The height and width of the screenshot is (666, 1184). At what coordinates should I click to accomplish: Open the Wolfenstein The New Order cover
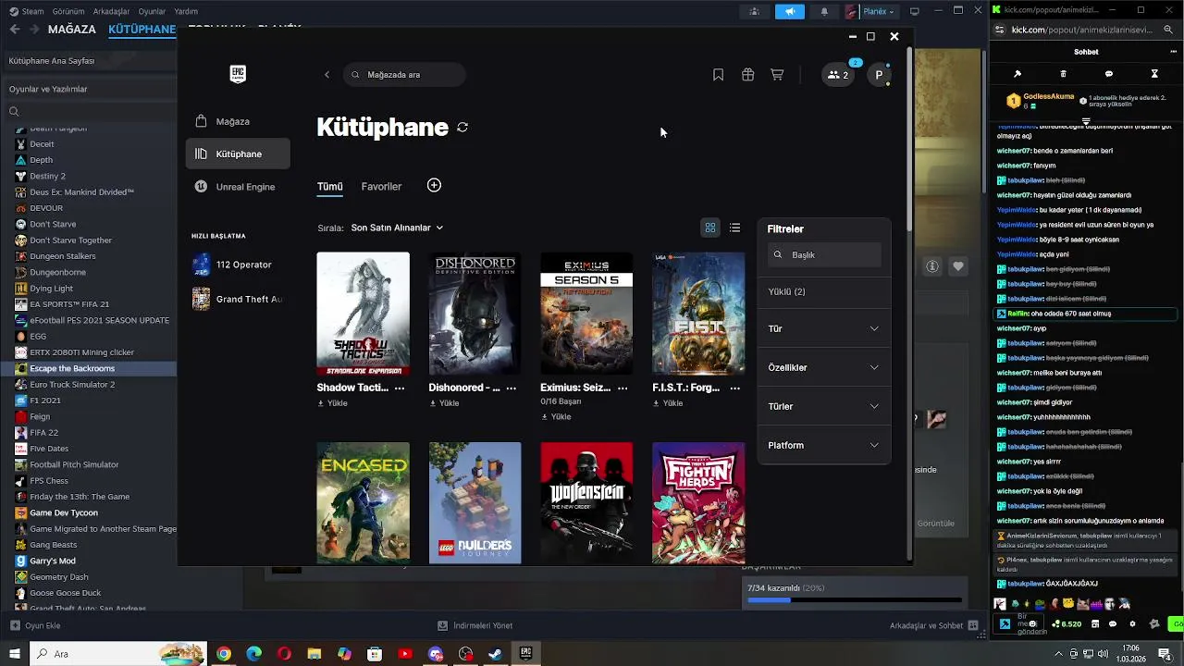point(586,502)
